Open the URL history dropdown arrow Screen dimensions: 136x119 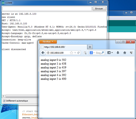75,53
